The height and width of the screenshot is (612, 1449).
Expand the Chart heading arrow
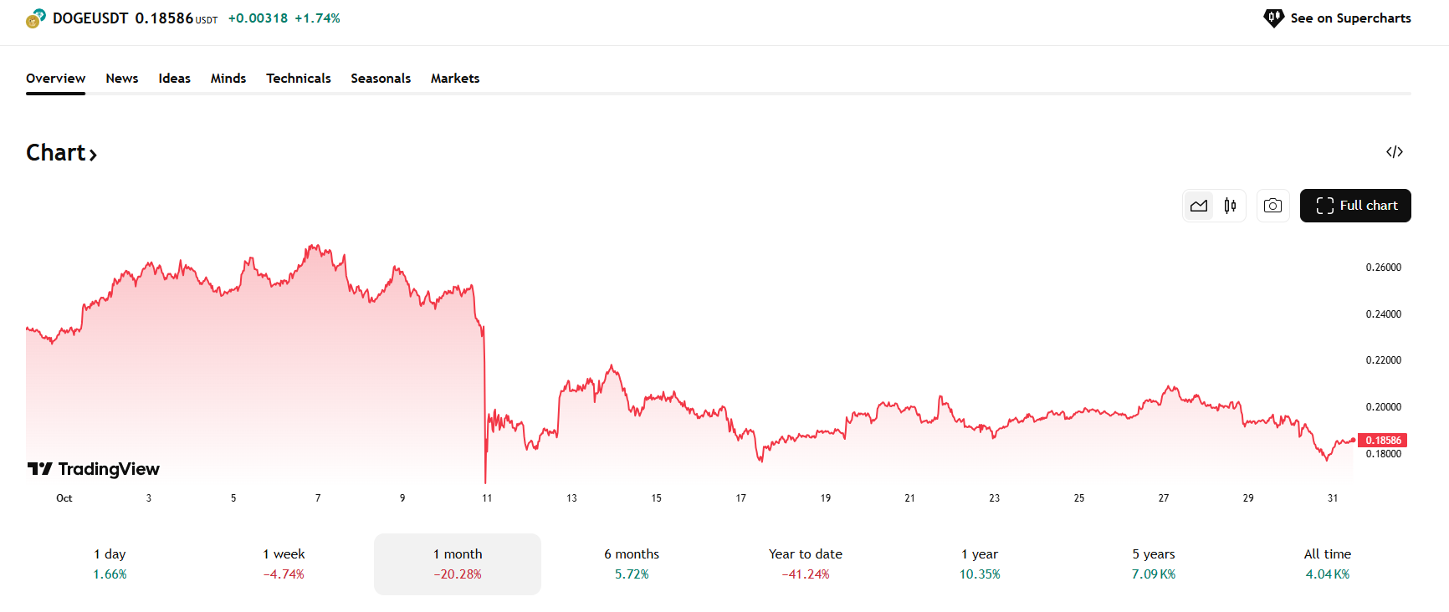coord(93,155)
